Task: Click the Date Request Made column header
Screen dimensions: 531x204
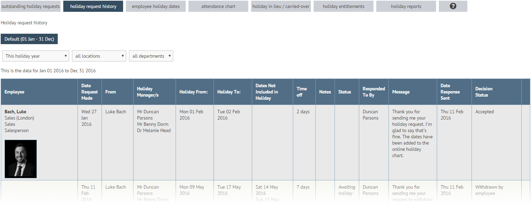Action: tap(89, 92)
